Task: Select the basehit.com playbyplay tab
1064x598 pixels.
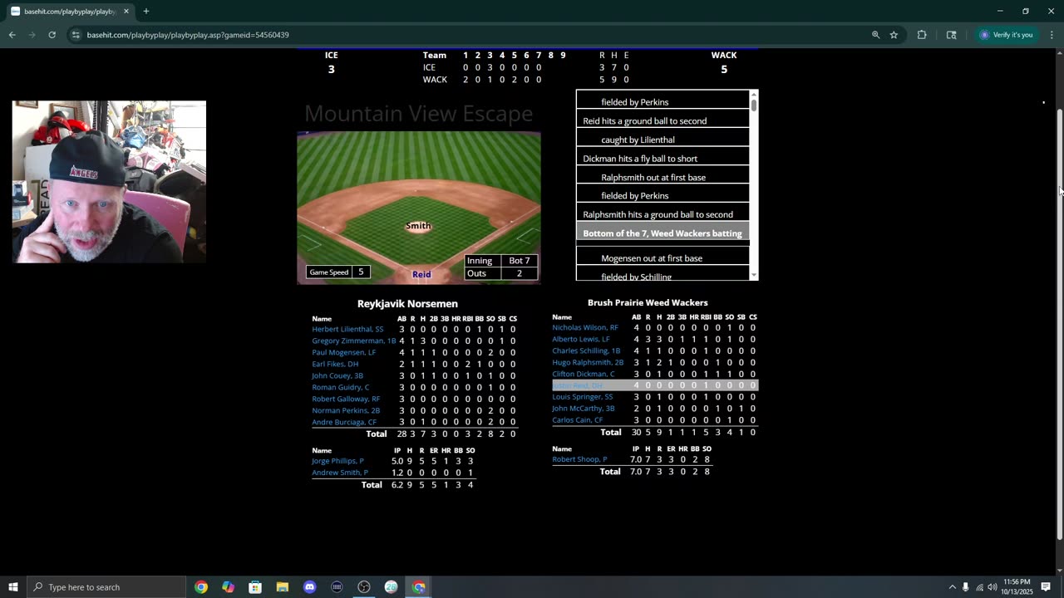Action: pos(70,12)
